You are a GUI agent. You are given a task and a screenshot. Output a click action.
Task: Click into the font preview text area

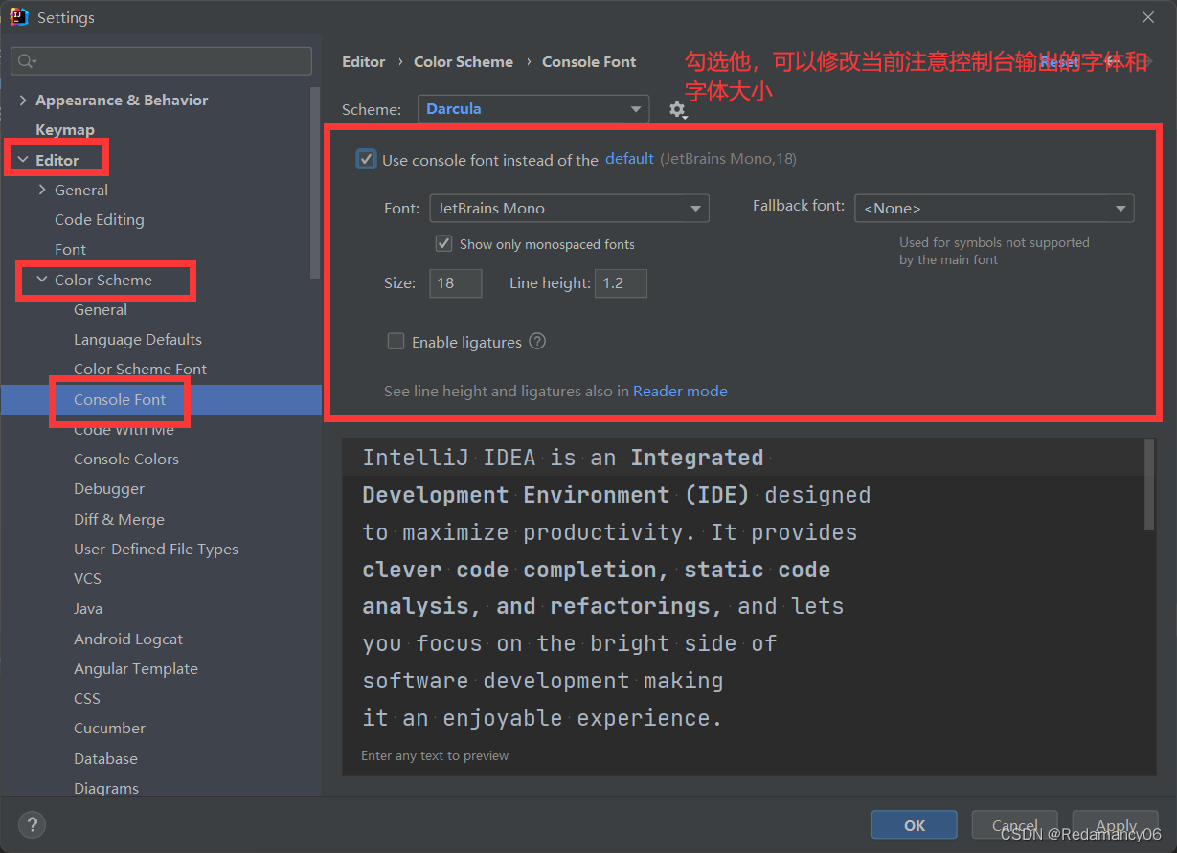pyautogui.click(x=743, y=588)
